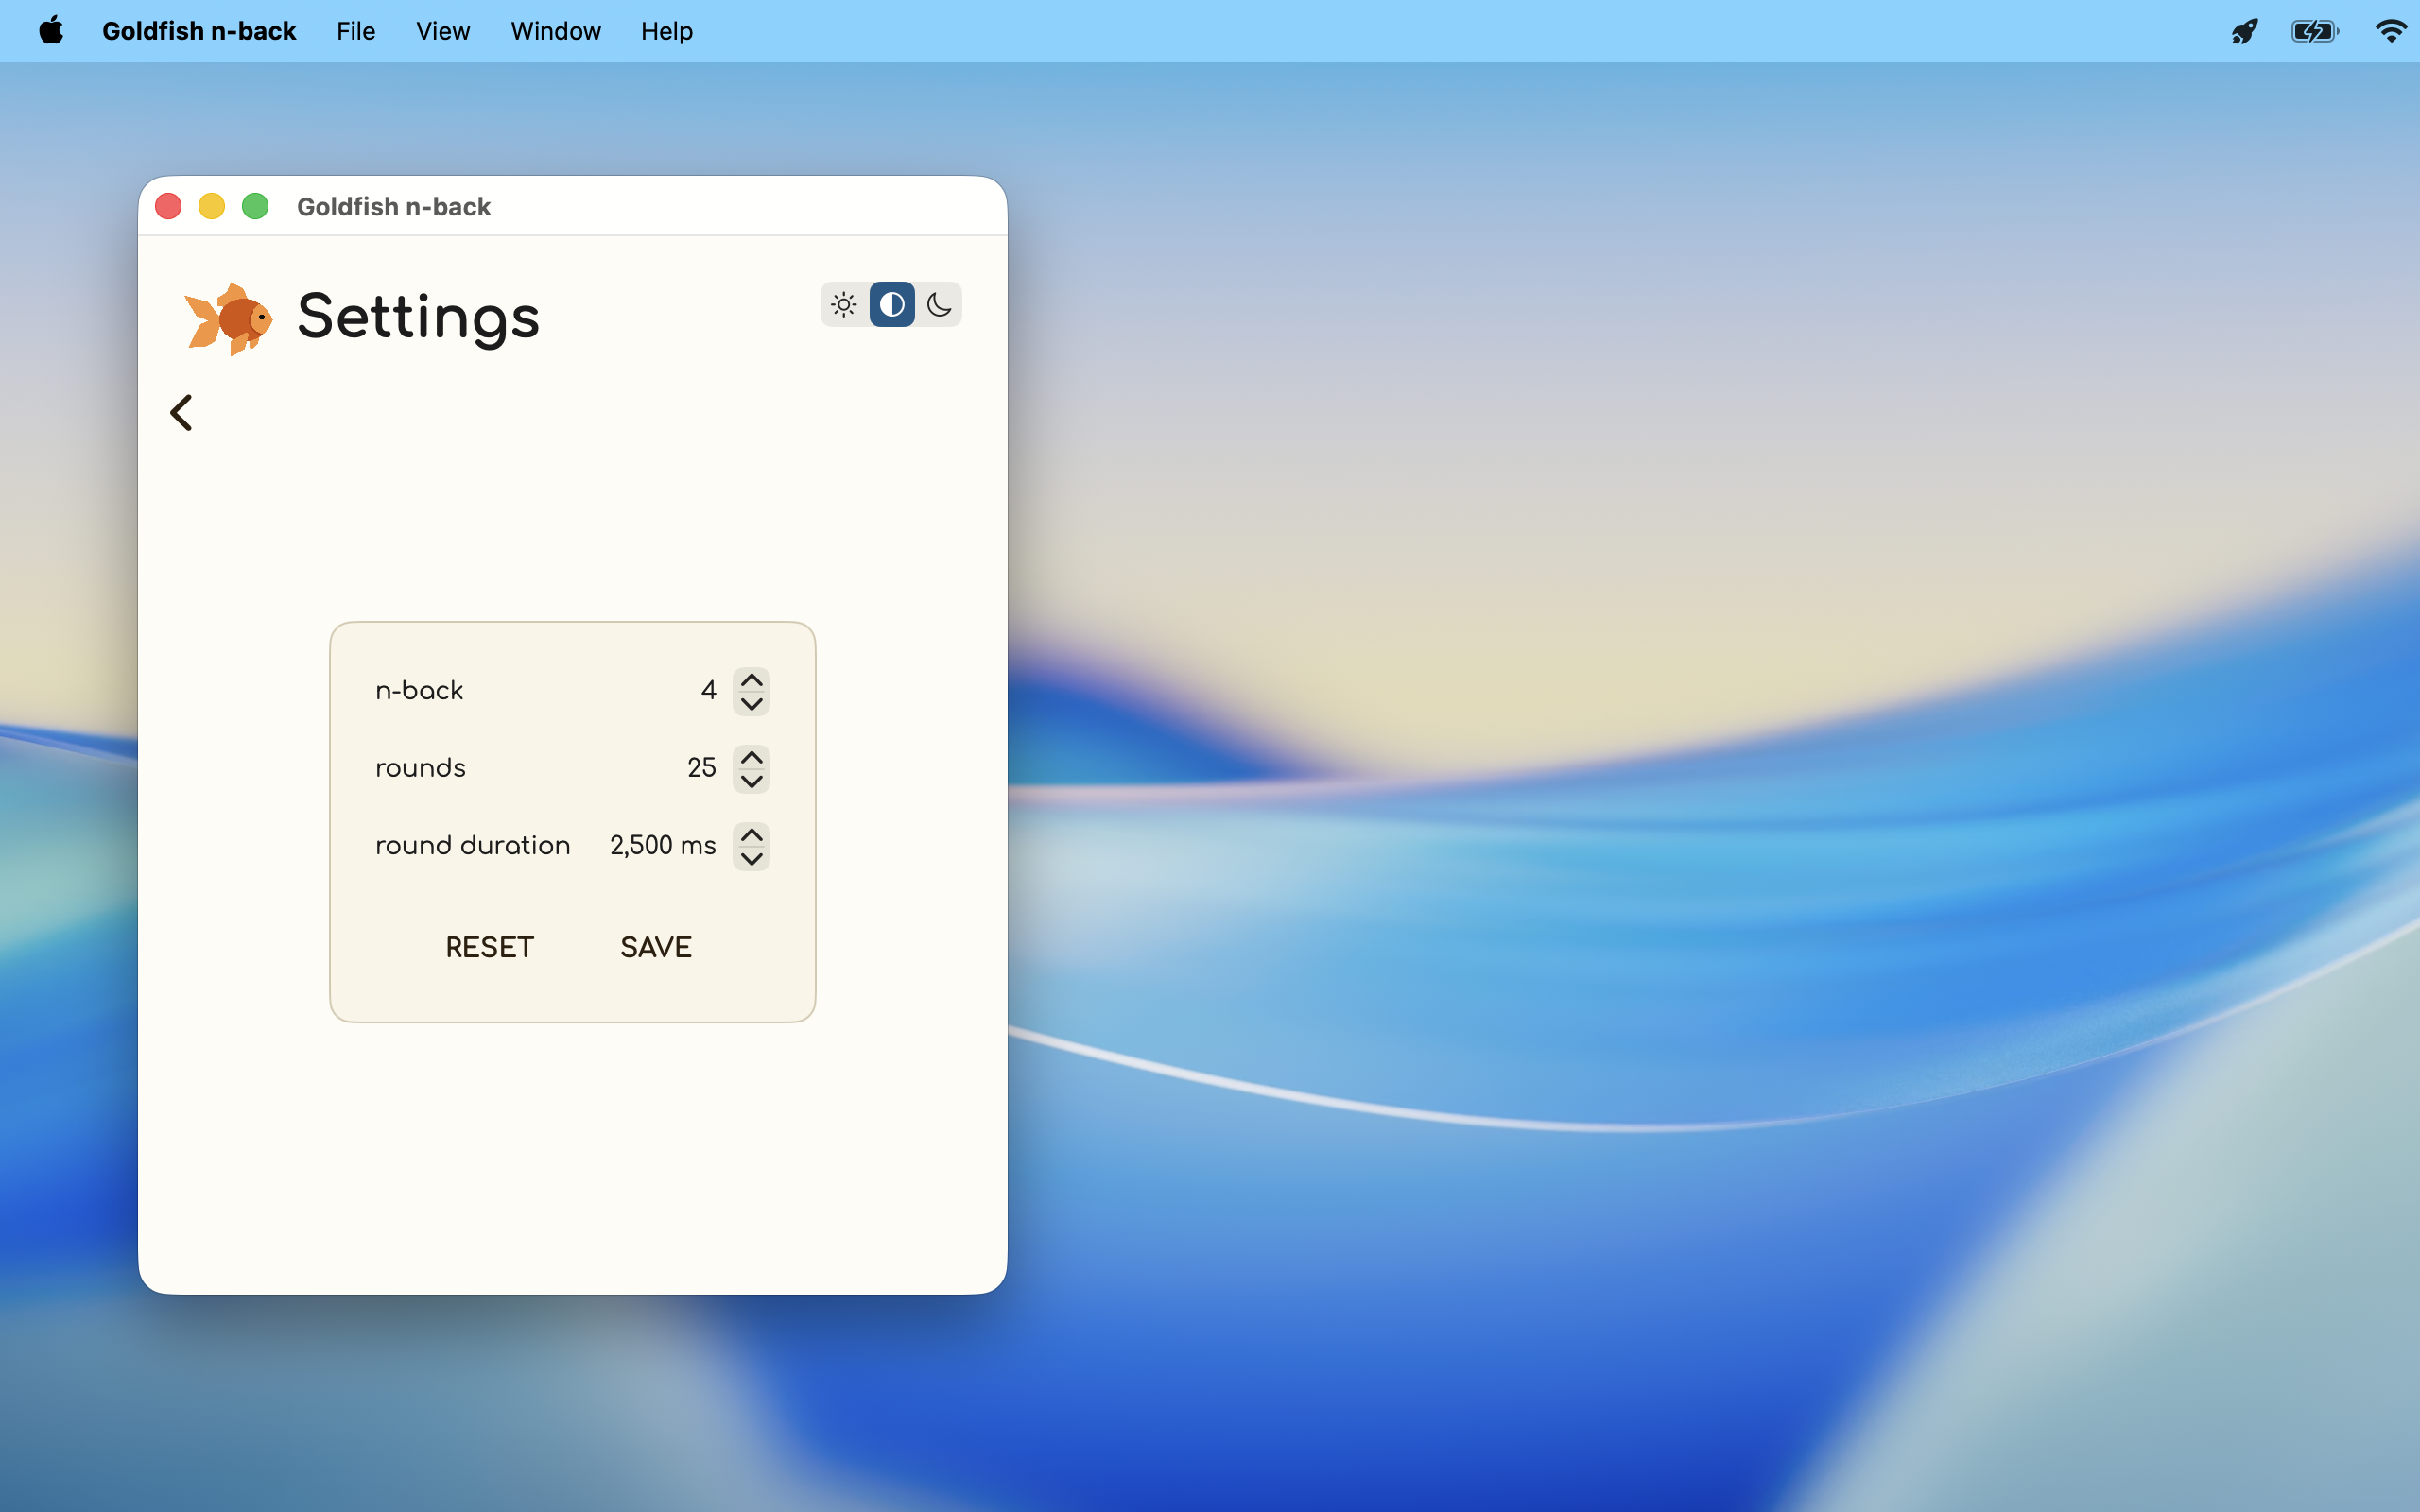Image resolution: width=2420 pixels, height=1512 pixels.
Task: Open the Window menu
Action: coord(556,31)
